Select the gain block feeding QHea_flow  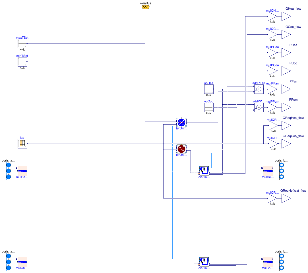coord(272,16)
